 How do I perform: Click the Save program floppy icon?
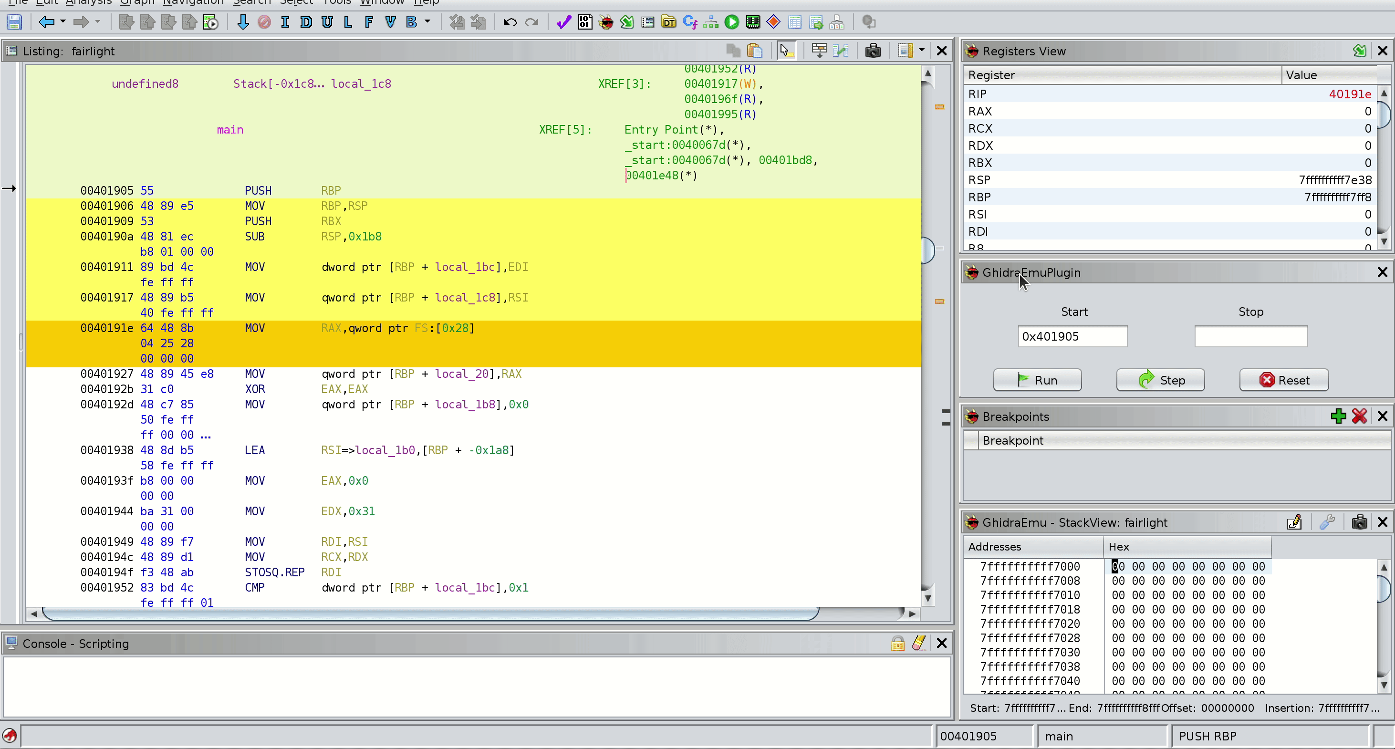point(14,22)
